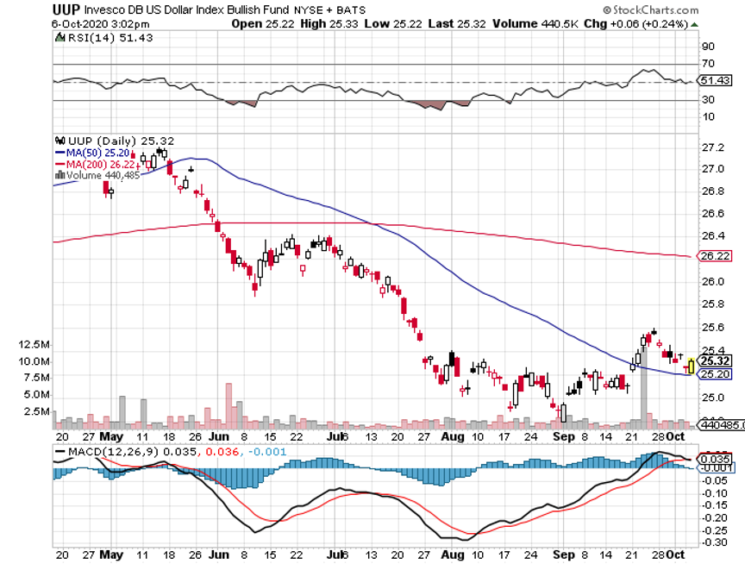
Task: Click the 440485 volume tag on right axis
Action: pos(721,425)
